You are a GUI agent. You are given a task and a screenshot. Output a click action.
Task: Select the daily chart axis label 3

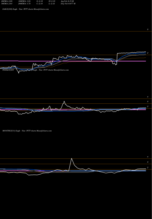tap(148, 30)
